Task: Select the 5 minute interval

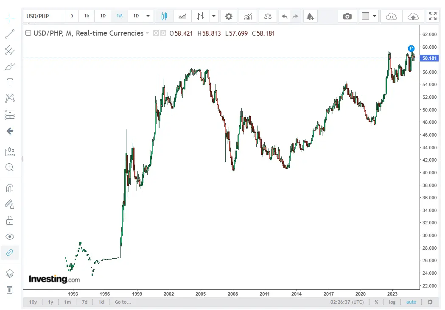Action: point(72,16)
